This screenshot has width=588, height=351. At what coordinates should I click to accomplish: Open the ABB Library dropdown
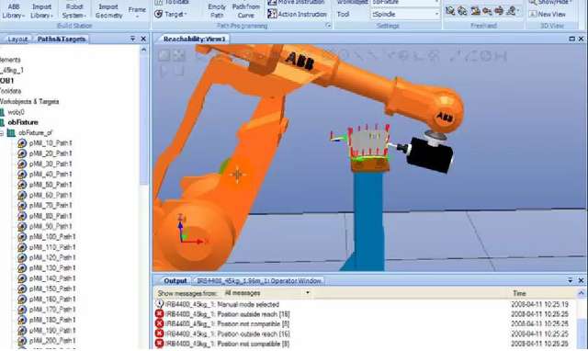coord(14,11)
